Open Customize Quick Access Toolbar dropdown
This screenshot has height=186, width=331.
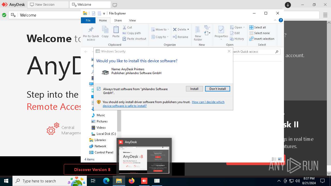click(x=104, y=13)
